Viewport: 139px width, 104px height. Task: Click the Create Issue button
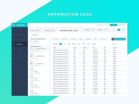pos(120,39)
